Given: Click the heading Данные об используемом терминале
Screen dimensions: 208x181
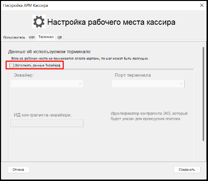Looking at the screenshot, I should 49,52.
